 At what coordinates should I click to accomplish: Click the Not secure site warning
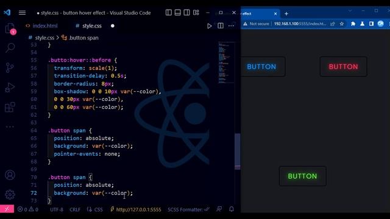coord(256,24)
